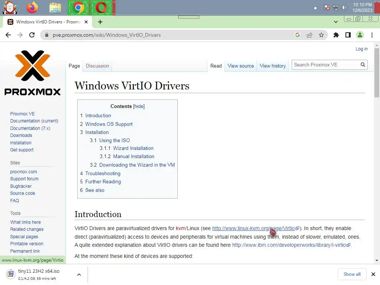Select the Page tab
The width and height of the screenshot is (380, 285).
point(74,66)
